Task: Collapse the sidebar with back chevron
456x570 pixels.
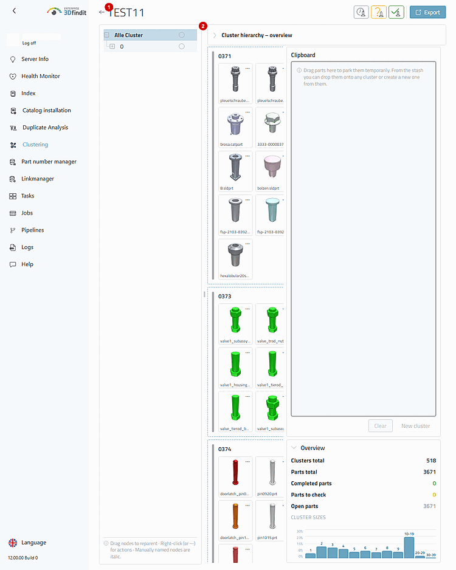Action: 14,11
